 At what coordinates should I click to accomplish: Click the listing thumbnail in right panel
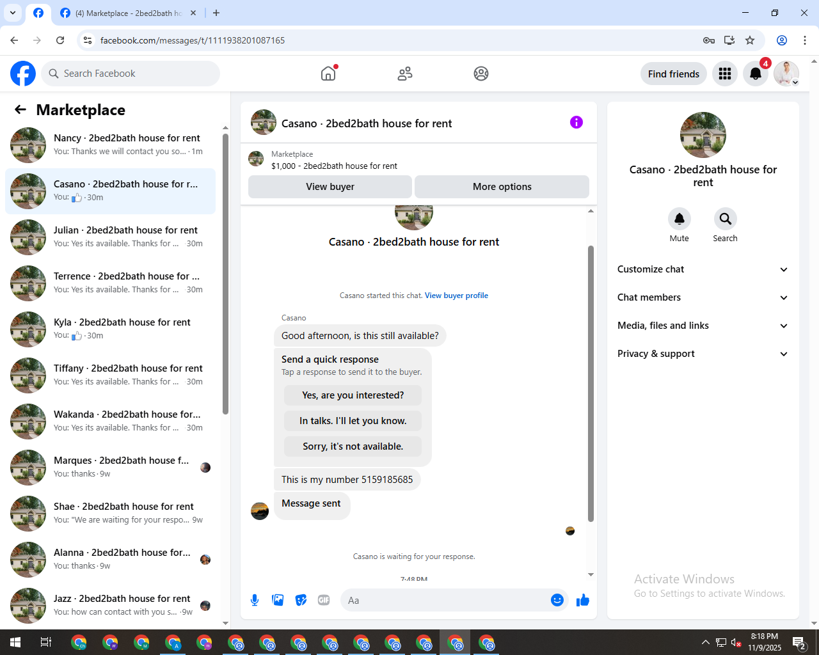tap(703, 135)
